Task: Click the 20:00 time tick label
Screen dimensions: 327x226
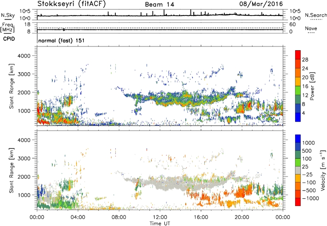Action: point(242,217)
